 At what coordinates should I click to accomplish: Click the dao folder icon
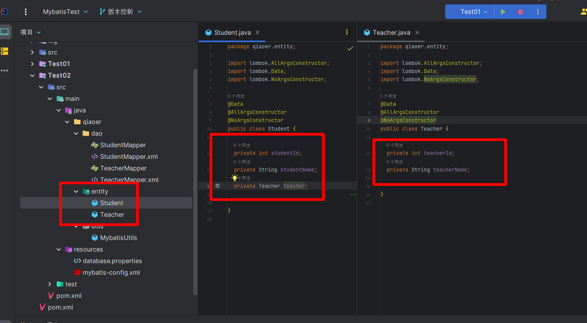86,133
